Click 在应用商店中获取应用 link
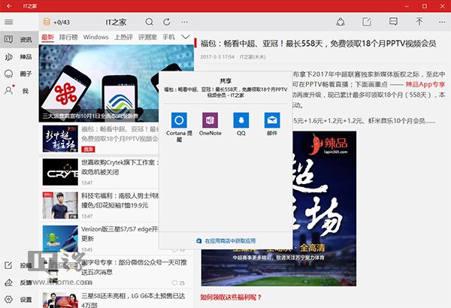Screen dimensions: 451x308 [x=226, y=240]
